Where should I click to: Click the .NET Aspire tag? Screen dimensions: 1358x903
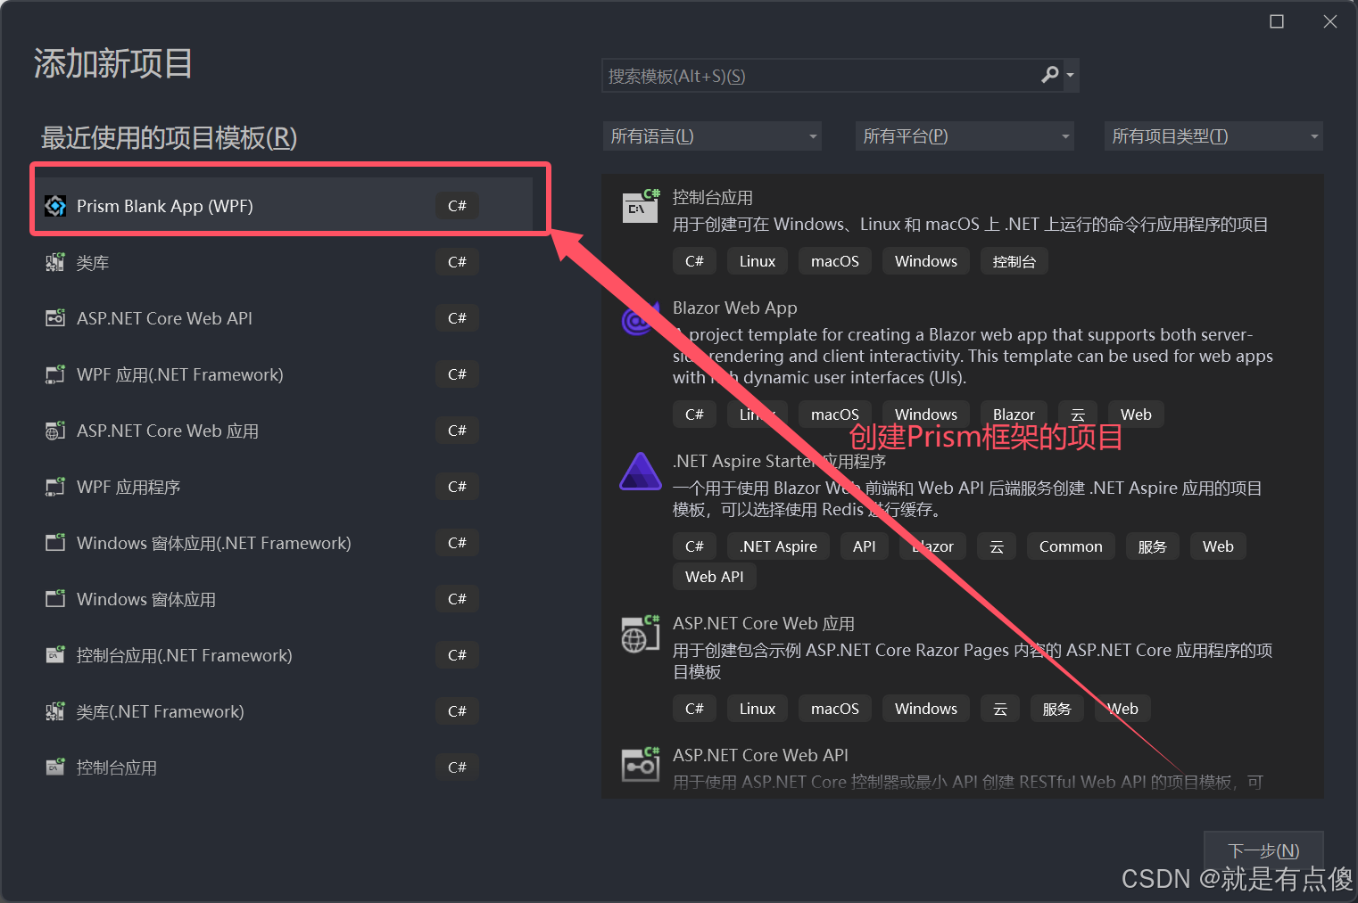[778, 546]
